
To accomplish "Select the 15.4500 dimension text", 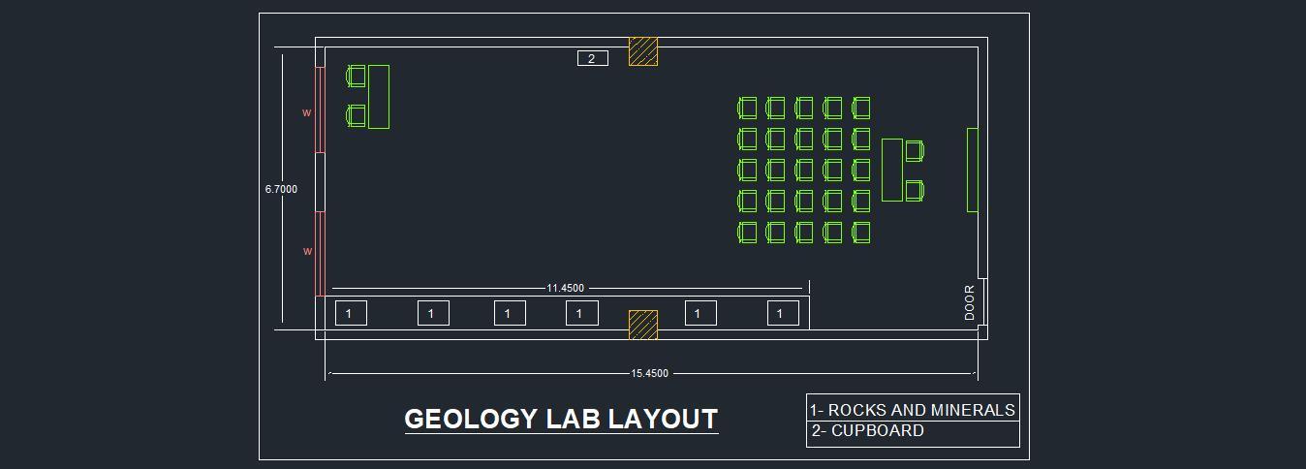I will tap(649, 373).
